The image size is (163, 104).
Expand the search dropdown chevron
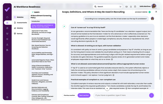[x=120, y=6]
